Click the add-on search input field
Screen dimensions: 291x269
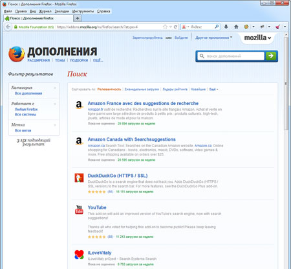(231, 56)
